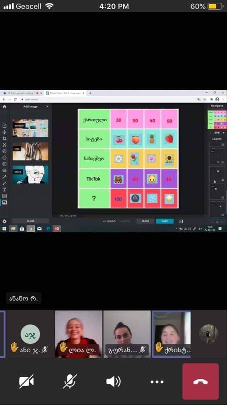Screen dimensions: 227x405
Task: Select the Liquify wavy-lines tool
Action: click(4, 171)
